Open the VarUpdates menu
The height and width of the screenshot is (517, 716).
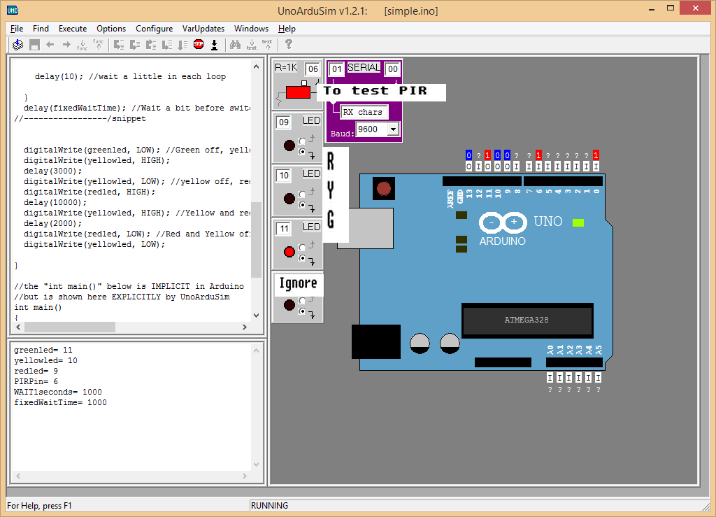pyautogui.click(x=203, y=29)
